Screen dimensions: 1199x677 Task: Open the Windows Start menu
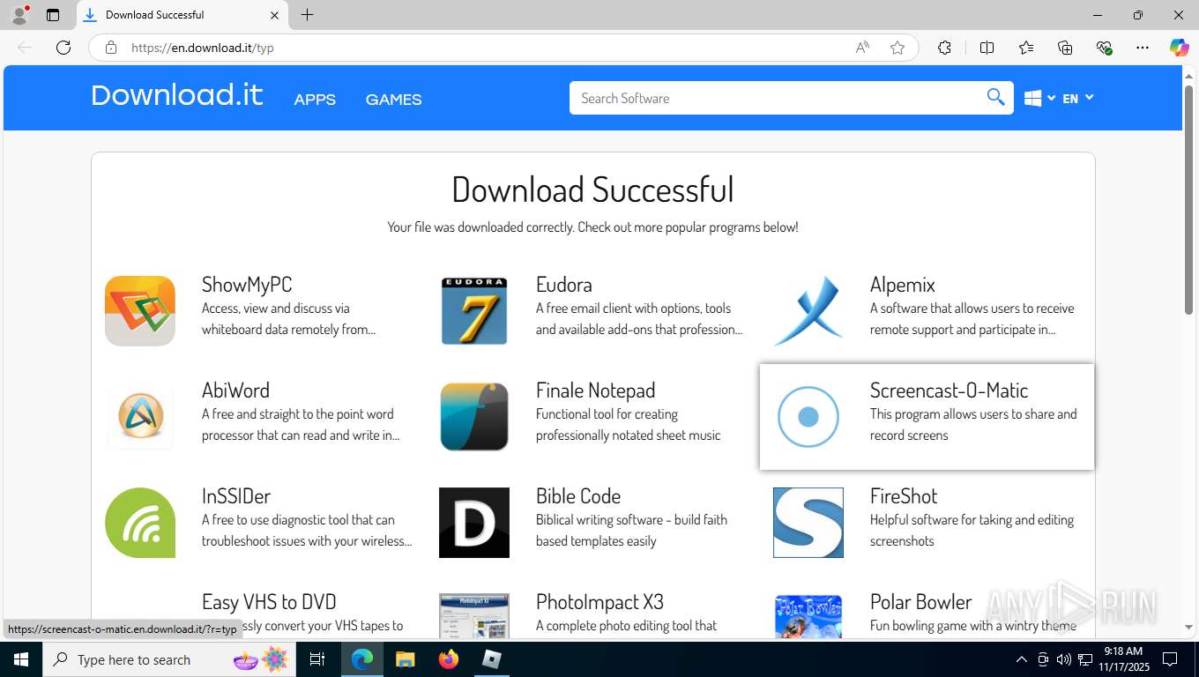click(20, 659)
